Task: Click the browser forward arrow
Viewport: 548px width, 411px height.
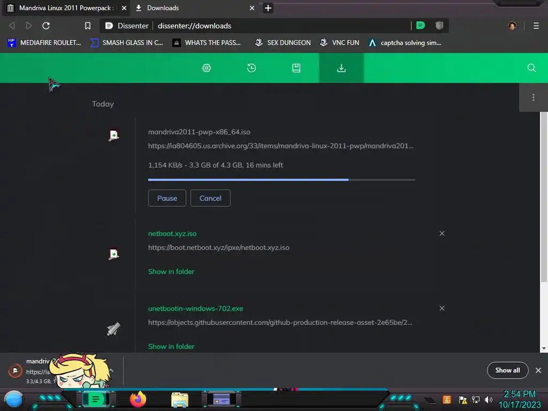Action: pos(29,26)
